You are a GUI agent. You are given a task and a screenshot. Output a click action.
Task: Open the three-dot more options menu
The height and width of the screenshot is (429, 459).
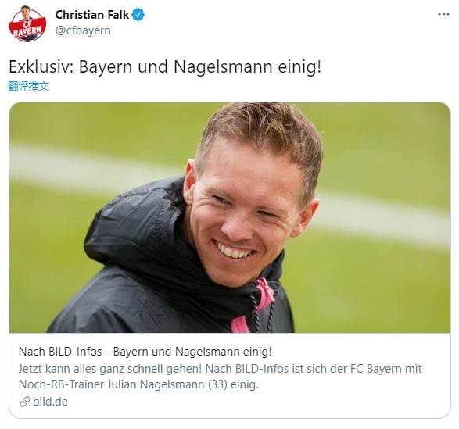[x=443, y=14]
